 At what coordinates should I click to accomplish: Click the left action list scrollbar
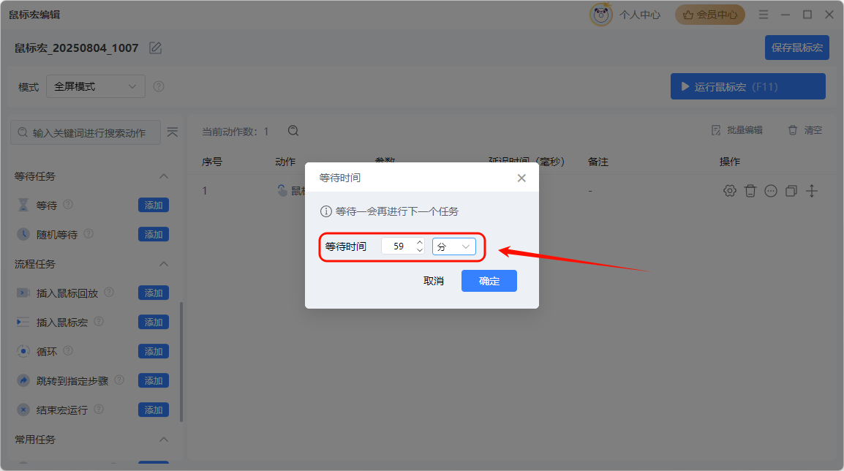[x=181, y=362]
